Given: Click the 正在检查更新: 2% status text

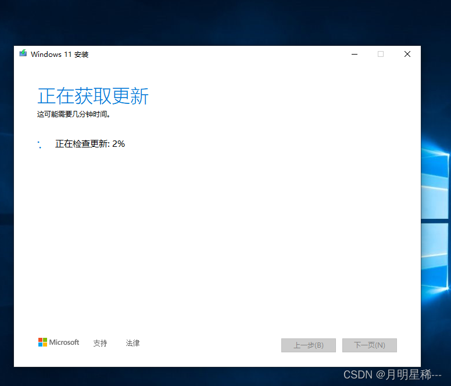Looking at the screenshot, I should click(90, 143).
